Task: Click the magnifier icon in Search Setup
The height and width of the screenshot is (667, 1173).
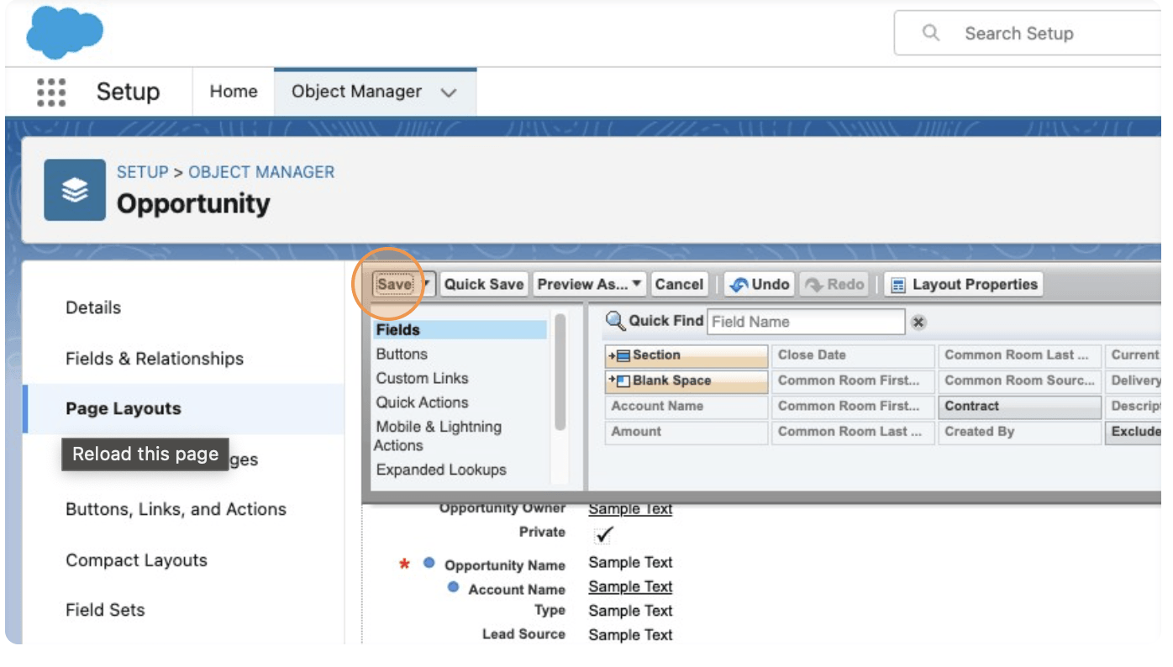Action: (x=930, y=34)
